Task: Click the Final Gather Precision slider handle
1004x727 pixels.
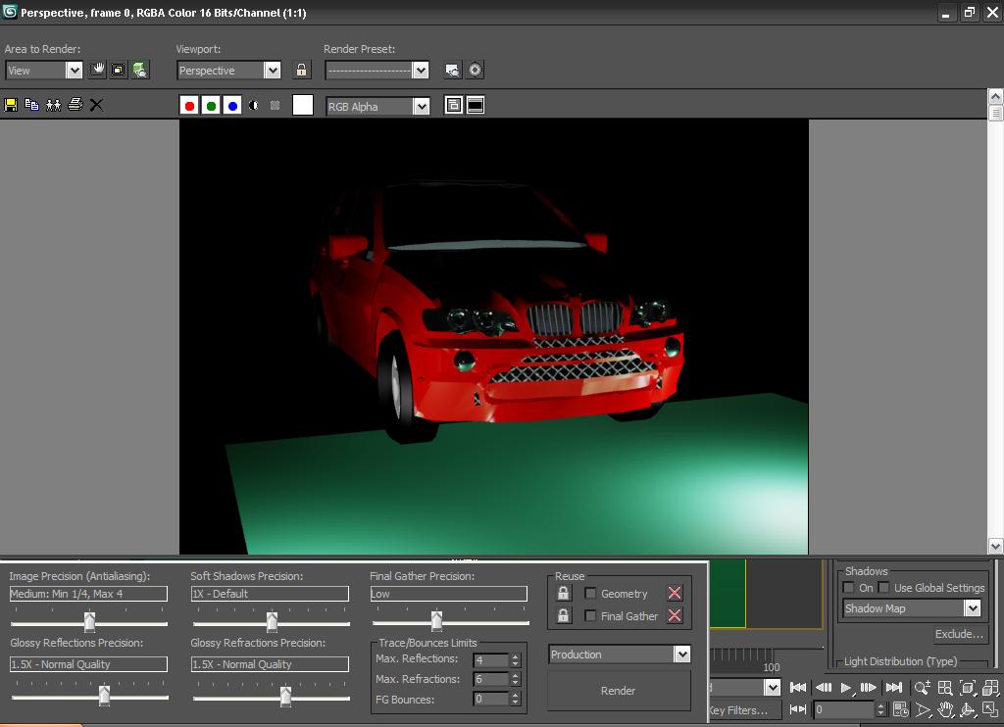Action: click(436, 621)
